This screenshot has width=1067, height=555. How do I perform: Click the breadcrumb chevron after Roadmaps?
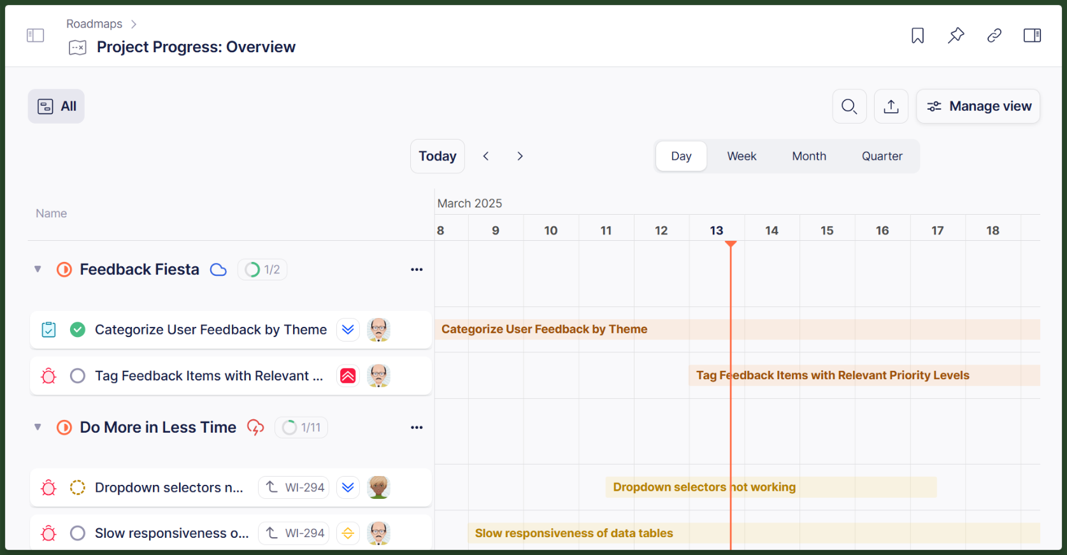[x=134, y=24]
